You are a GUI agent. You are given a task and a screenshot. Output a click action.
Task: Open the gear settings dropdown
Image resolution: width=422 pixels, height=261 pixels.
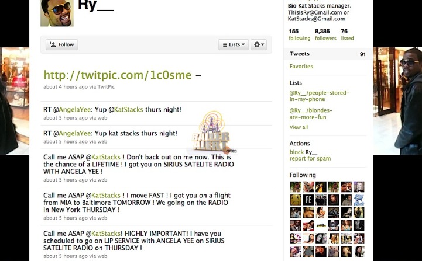[259, 44]
